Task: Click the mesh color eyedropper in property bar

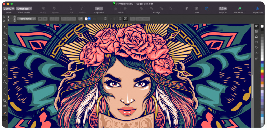Action: (x=81, y=19)
